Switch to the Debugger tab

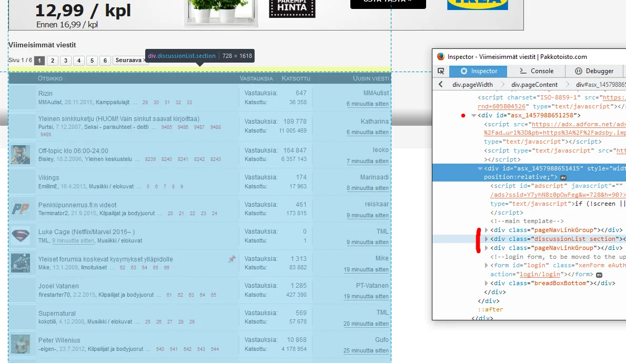[594, 71]
